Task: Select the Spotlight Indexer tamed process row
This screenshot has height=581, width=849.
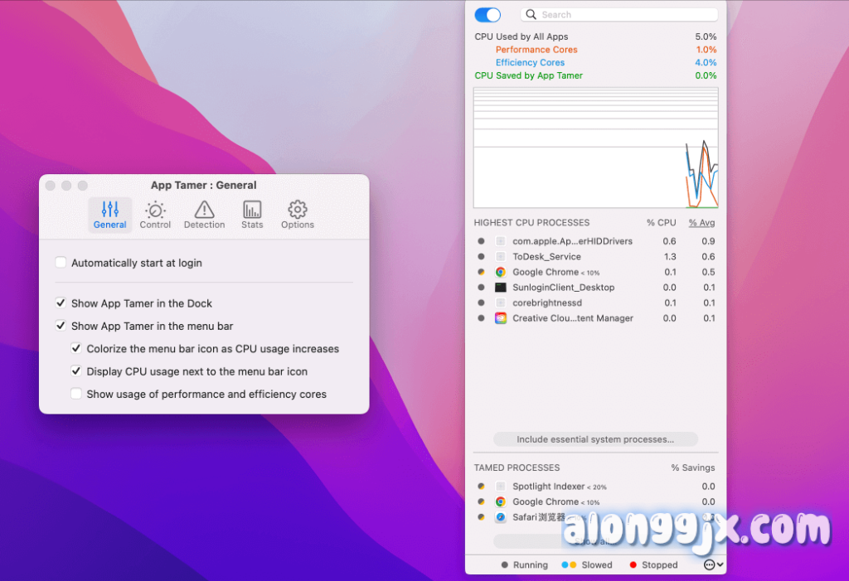Action: point(549,487)
